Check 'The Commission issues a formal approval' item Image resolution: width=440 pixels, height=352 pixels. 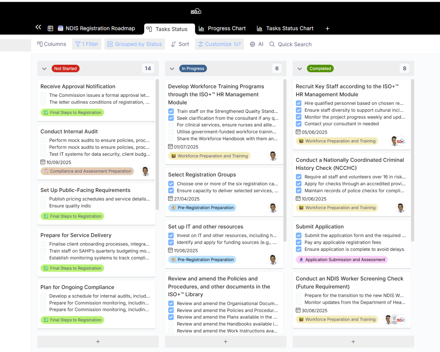(43, 95)
